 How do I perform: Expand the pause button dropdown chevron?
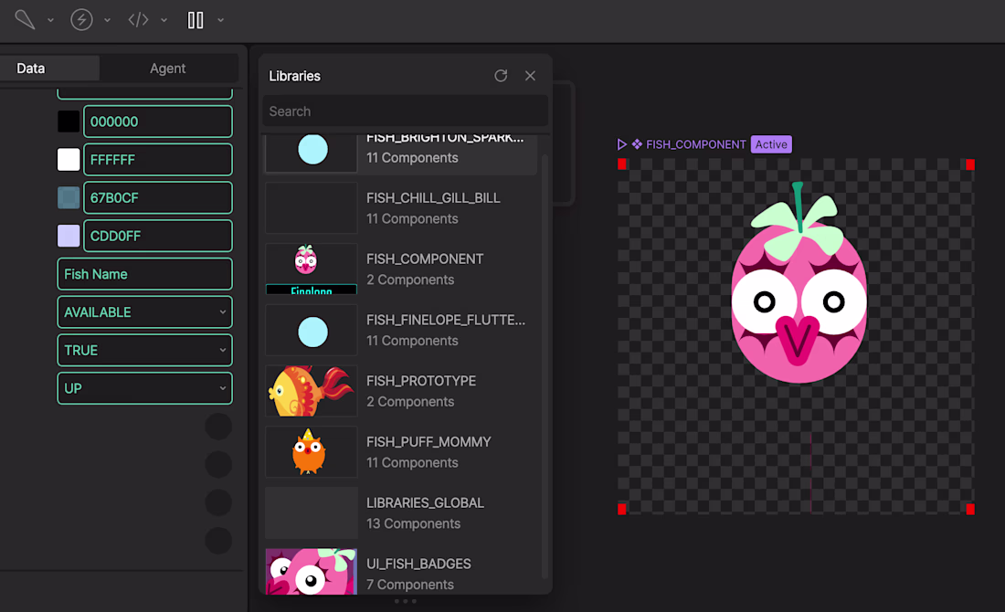220,20
